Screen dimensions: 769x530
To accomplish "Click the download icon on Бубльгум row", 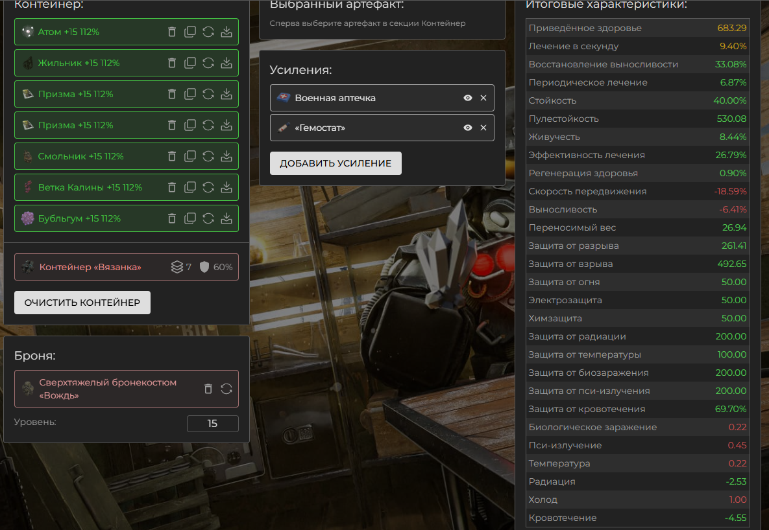I will pos(226,218).
